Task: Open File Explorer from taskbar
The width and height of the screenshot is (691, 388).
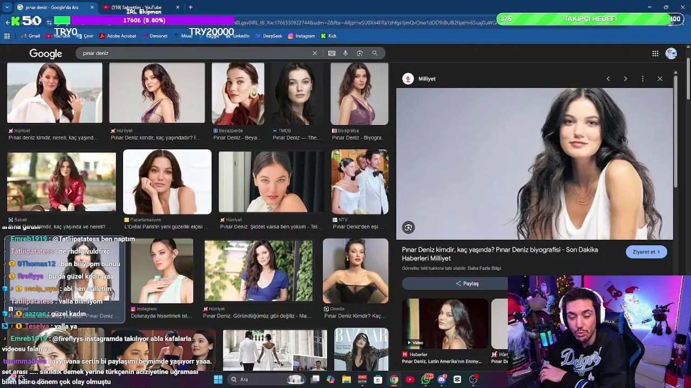Action: coord(347,379)
